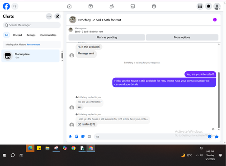Open the Groups profile circle icon
Image resolution: width=226 pixels, height=166 pixels.
click(x=154, y=6)
